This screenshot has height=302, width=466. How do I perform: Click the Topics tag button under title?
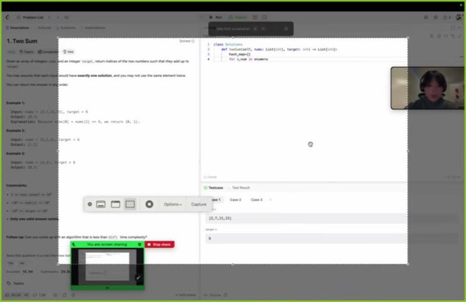pos(26,52)
